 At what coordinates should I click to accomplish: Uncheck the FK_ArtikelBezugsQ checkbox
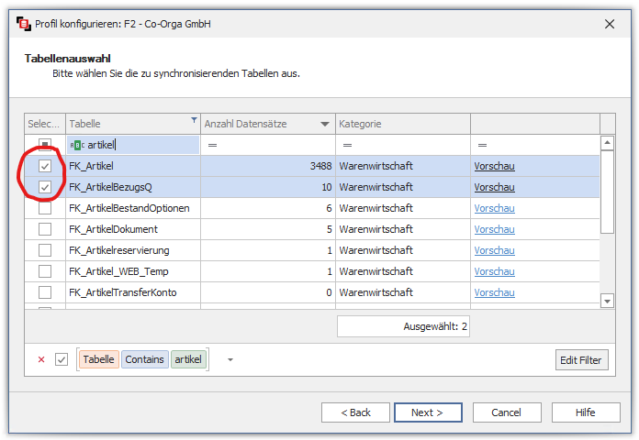[45, 187]
